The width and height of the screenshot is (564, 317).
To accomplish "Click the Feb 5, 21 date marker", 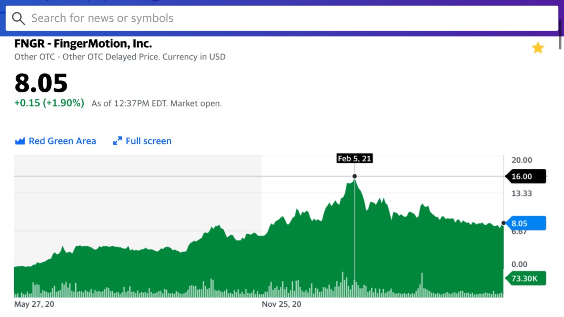I will (x=355, y=158).
